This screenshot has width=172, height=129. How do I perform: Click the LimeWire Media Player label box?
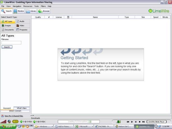[157, 122]
